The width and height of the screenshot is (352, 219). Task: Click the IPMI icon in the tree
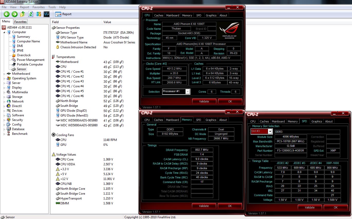coord(14,51)
